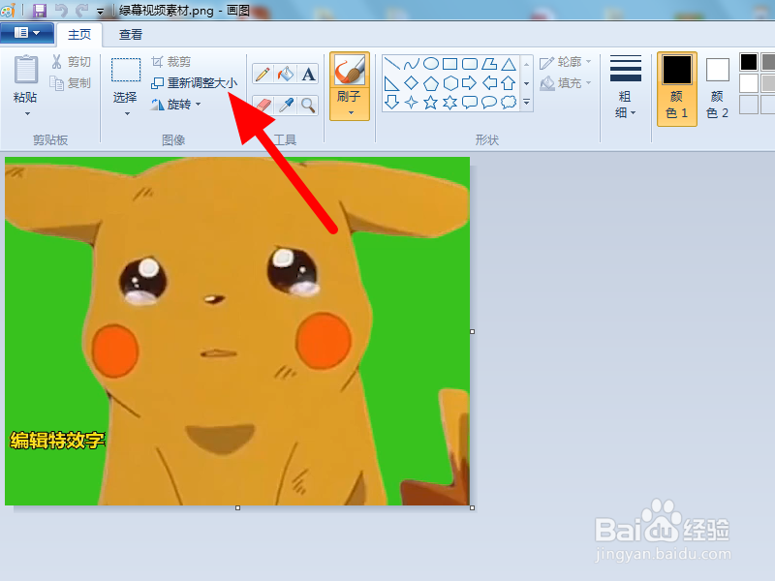Choose the Hexagon shape
775x581 pixels.
[450, 83]
